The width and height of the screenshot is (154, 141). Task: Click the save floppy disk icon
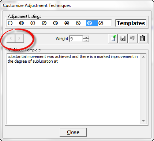[123, 39]
